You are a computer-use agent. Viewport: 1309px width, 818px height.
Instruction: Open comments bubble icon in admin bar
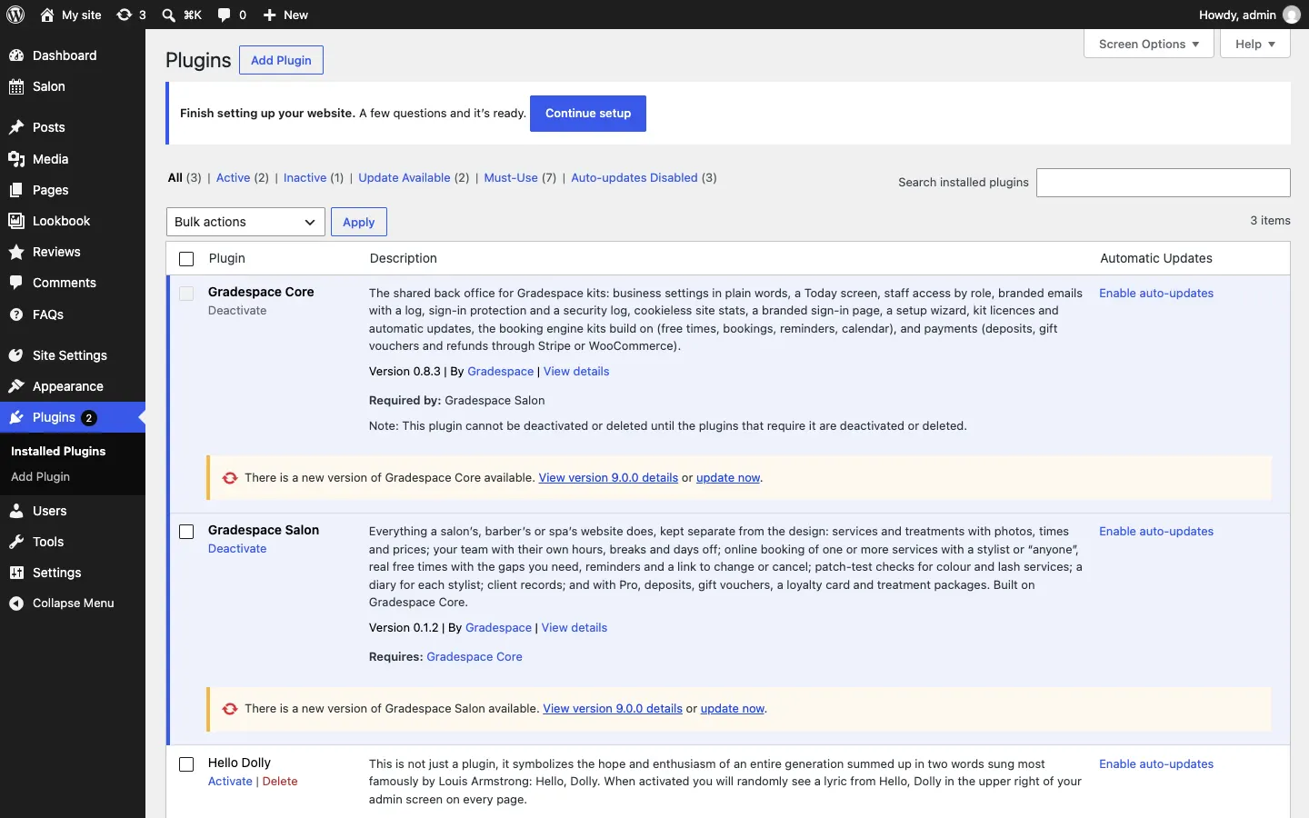pyautogui.click(x=225, y=15)
